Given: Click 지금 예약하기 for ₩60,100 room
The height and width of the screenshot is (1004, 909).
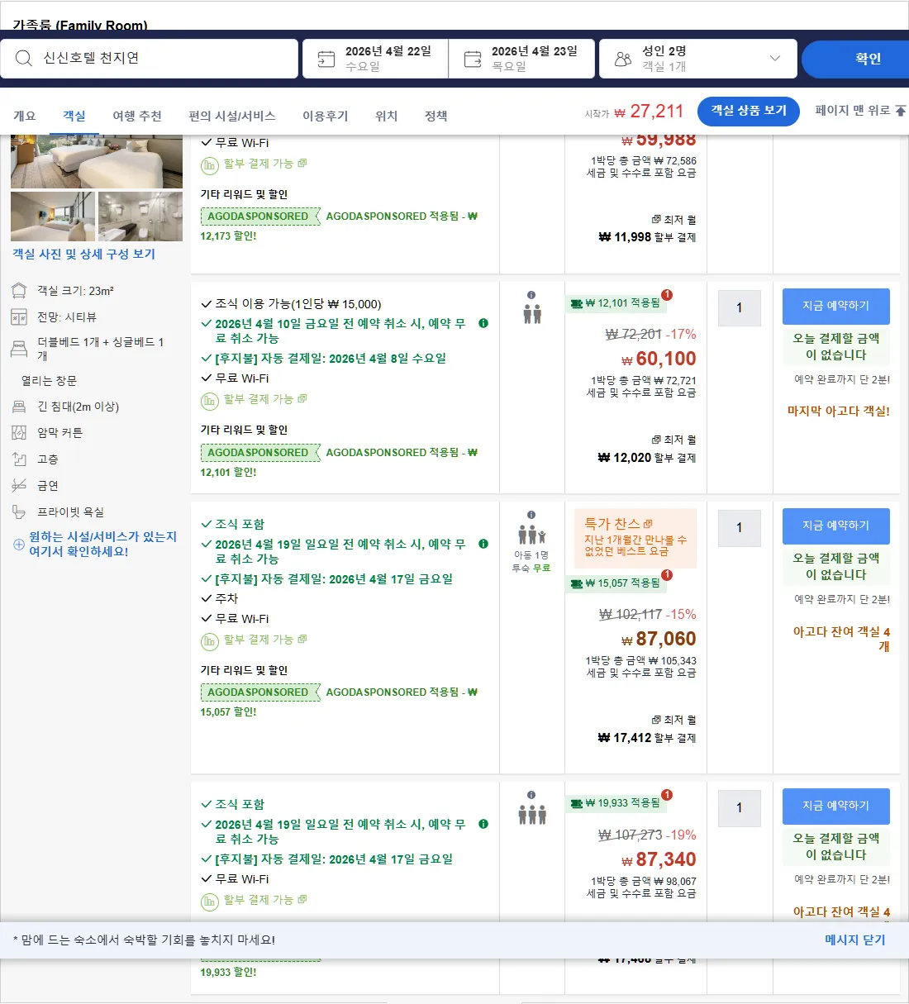Looking at the screenshot, I should (x=836, y=306).
